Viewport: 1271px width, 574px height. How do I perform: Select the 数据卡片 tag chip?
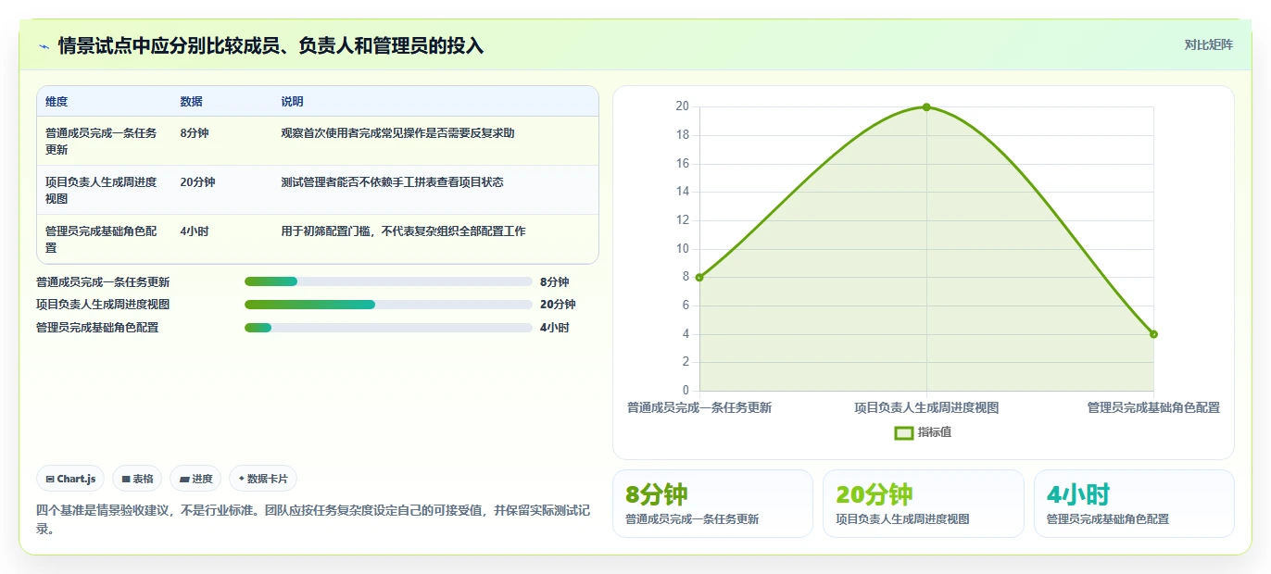[263, 479]
